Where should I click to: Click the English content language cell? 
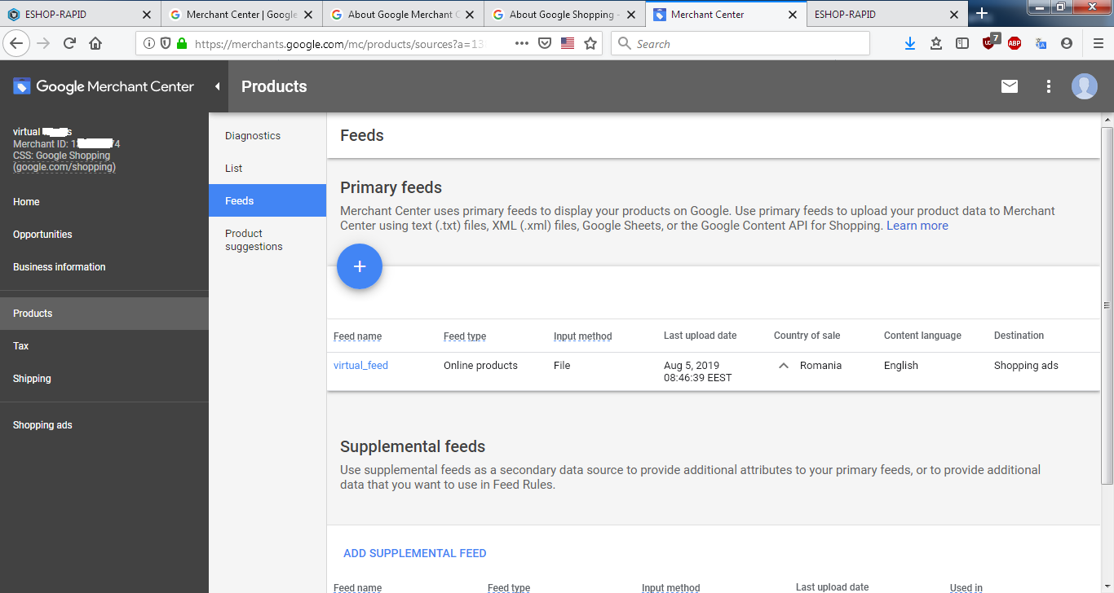[901, 366]
